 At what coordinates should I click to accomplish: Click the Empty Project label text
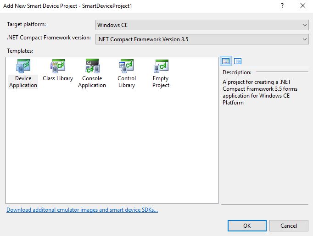click(x=161, y=82)
